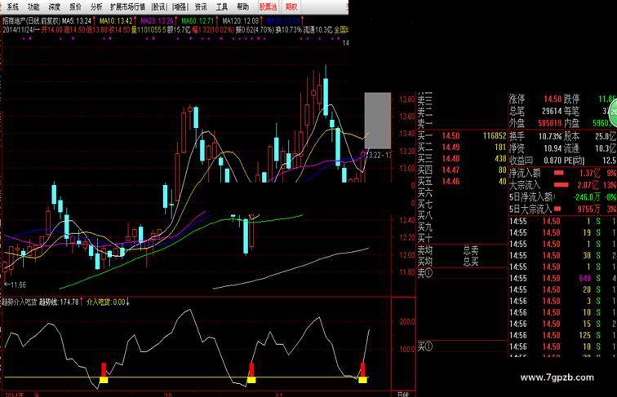This screenshot has height=397, width=617.
Task: Open the 功能 menu
Action: (x=33, y=7)
